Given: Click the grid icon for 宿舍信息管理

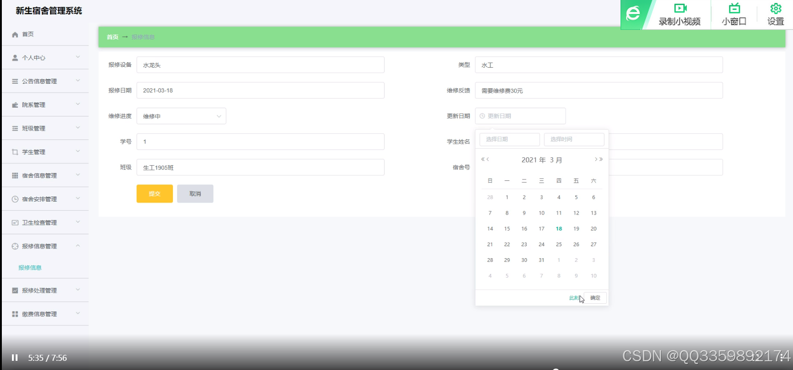Looking at the screenshot, I should pos(15,175).
